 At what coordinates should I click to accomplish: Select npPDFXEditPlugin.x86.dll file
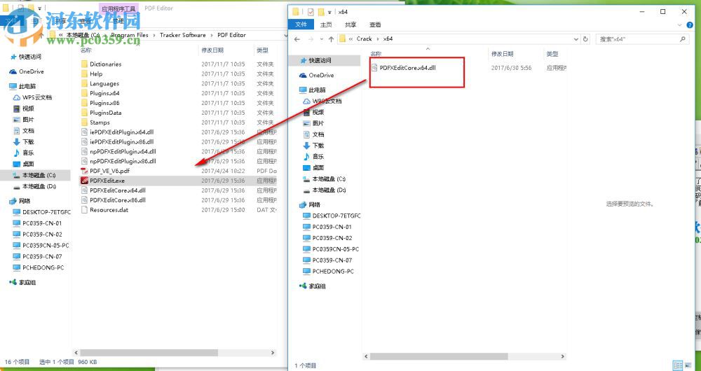point(123,161)
